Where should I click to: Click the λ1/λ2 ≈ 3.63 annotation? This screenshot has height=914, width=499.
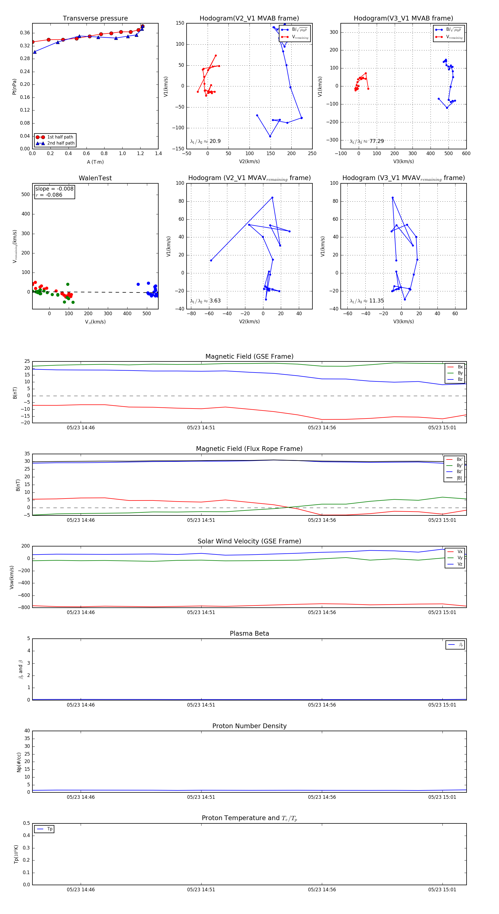[x=205, y=301]
